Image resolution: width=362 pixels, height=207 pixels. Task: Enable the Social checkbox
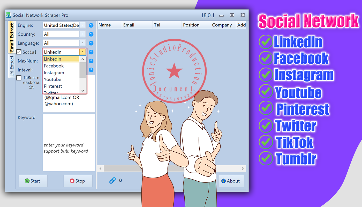[19, 52]
